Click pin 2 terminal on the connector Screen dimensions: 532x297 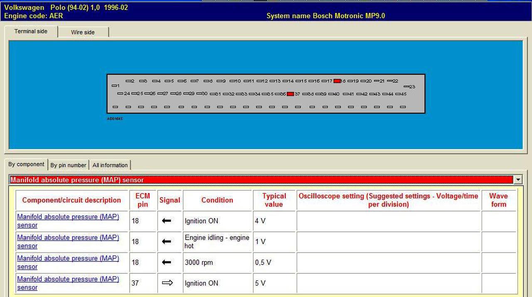pos(128,81)
